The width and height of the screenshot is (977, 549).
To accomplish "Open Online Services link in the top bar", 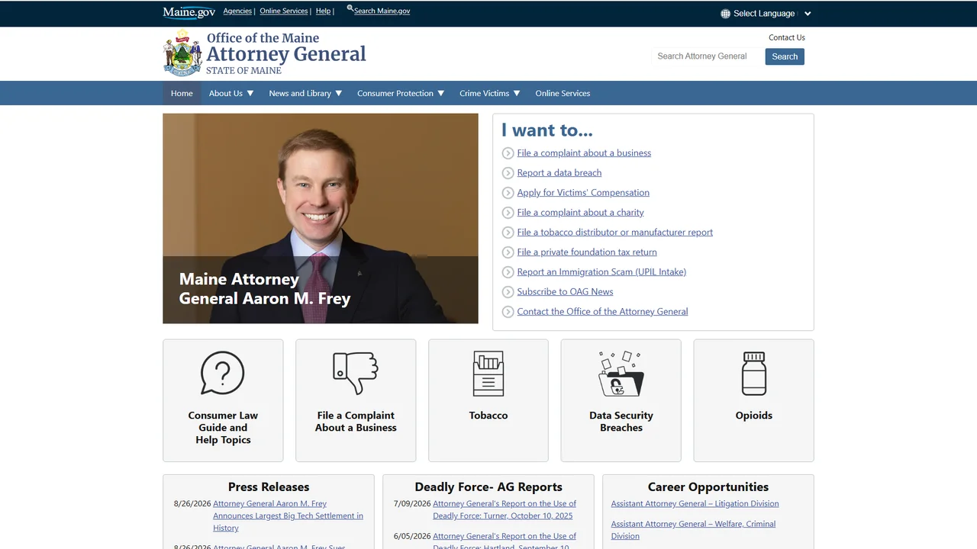I will pyautogui.click(x=284, y=11).
